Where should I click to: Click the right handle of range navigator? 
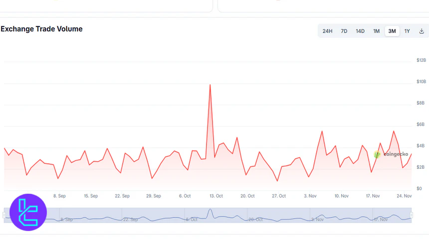point(411,215)
